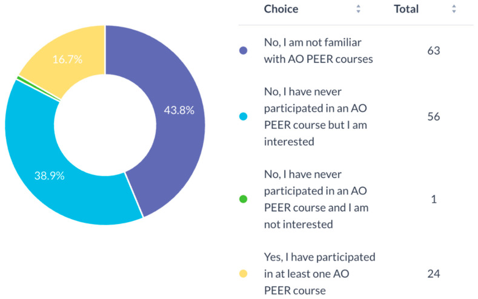The image size is (478, 299).
Task: Click the Total column header
Action: coord(406,9)
